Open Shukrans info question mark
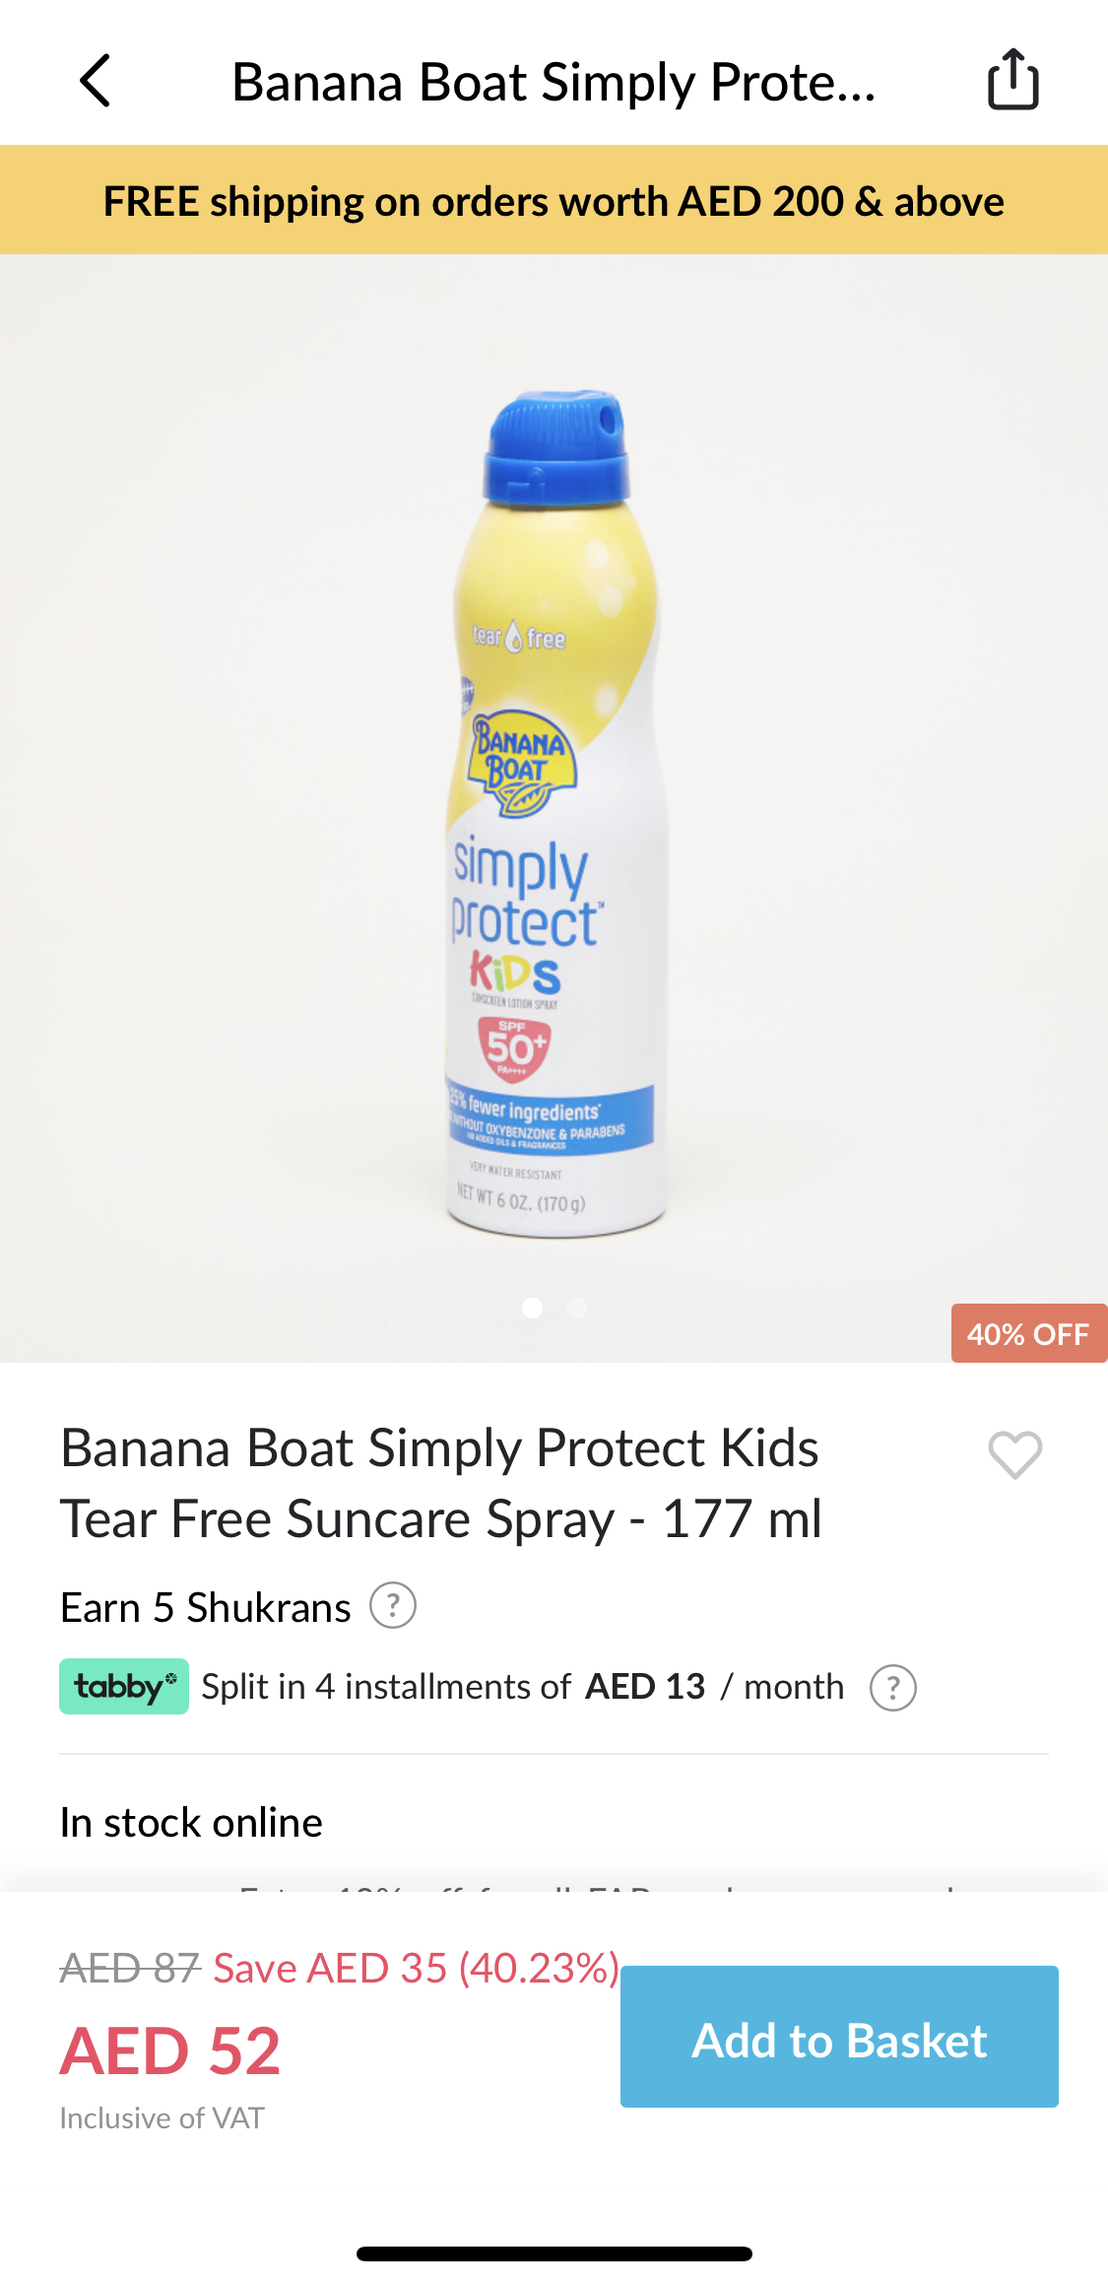Screen dimensions: 1108x2285 click(x=393, y=1605)
